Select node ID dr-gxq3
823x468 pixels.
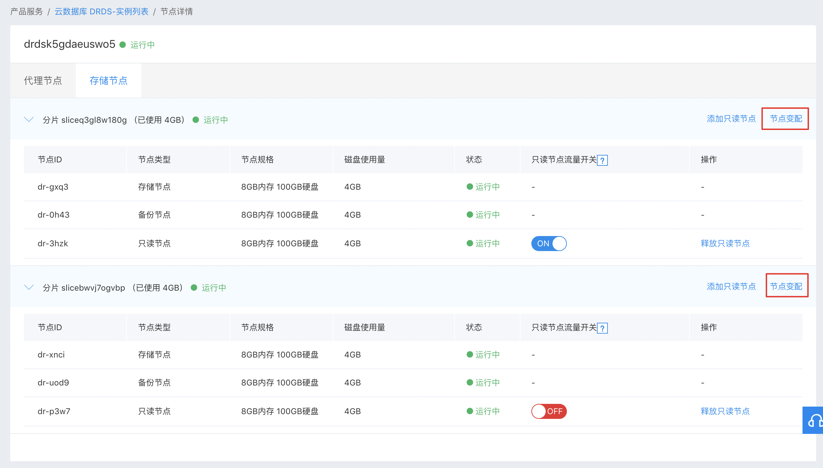tap(53, 187)
